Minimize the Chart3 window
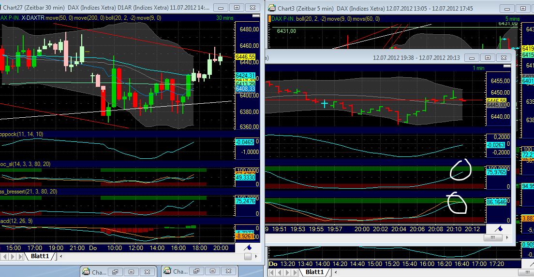The width and height of the screenshot is (534, 277). click(507, 8)
